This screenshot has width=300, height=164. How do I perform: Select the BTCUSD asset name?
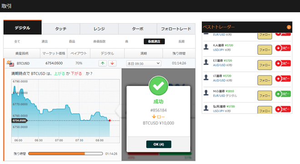[23, 63]
